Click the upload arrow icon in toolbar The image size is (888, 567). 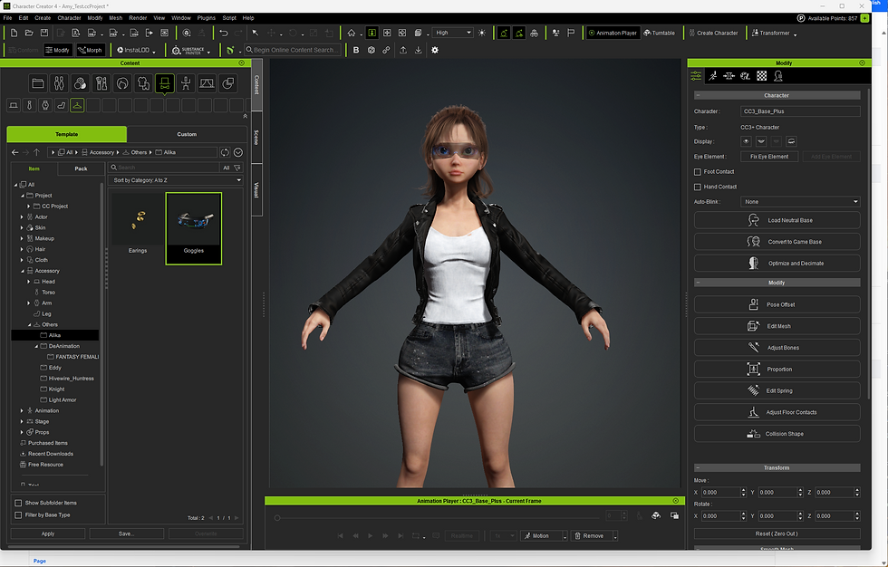click(403, 50)
